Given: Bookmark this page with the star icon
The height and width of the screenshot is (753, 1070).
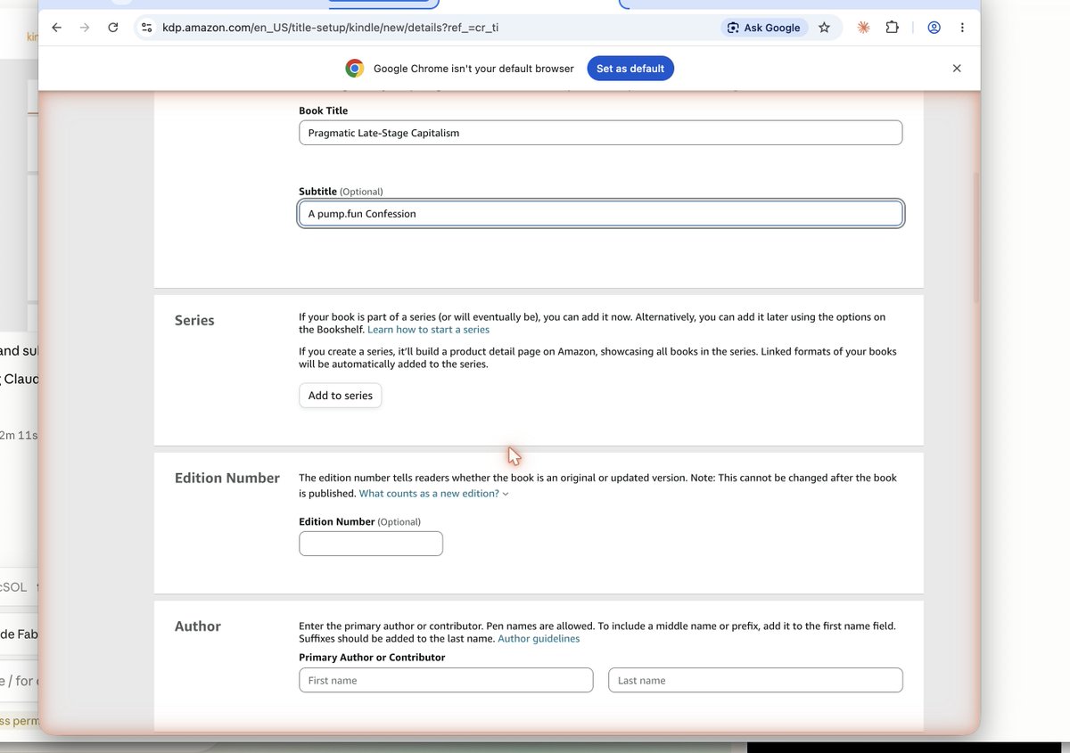Looking at the screenshot, I should (x=824, y=28).
